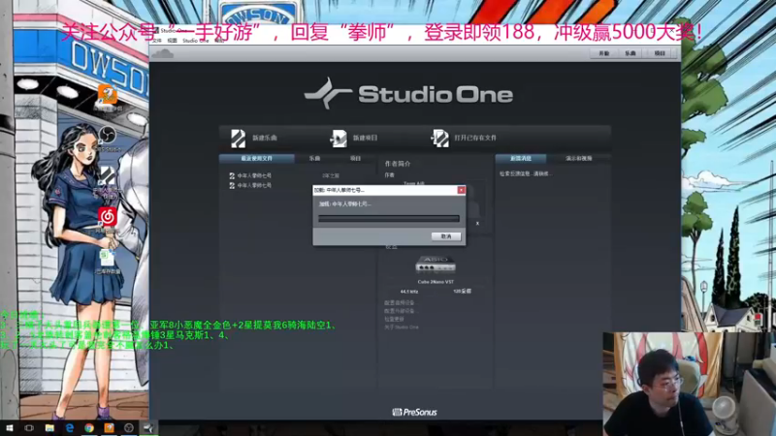Select the second 中年人拳师七号 recent file

(x=254, y=185)
